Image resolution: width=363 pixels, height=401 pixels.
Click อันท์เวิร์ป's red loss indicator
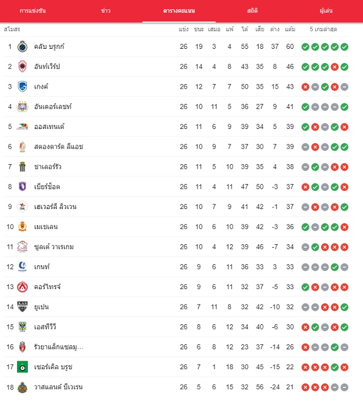coord(335,67)
